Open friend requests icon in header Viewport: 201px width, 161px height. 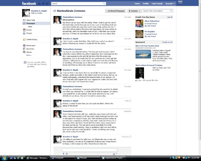pyautogui.click(x=39, y=4)
